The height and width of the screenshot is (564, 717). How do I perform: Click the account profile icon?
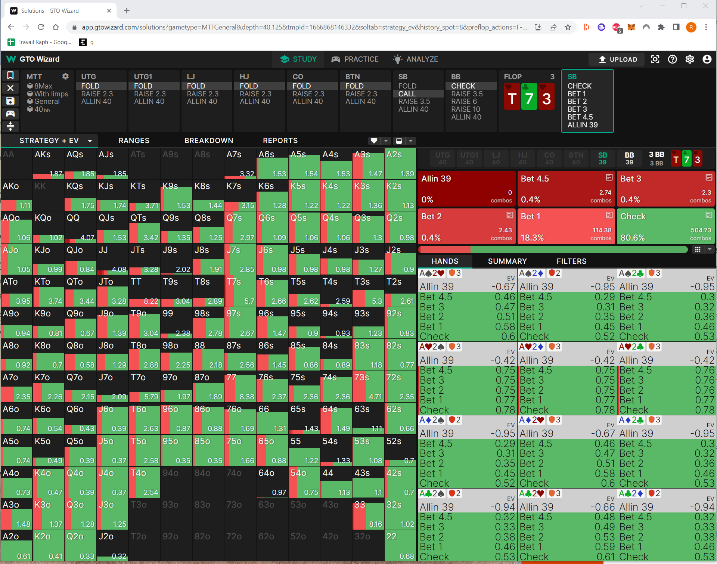[x=707, y=59]
